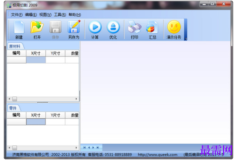Select X尺寸 cell in 原材料 first row
The width and height of the screenshot is (239, 161).
pos(36,60)
